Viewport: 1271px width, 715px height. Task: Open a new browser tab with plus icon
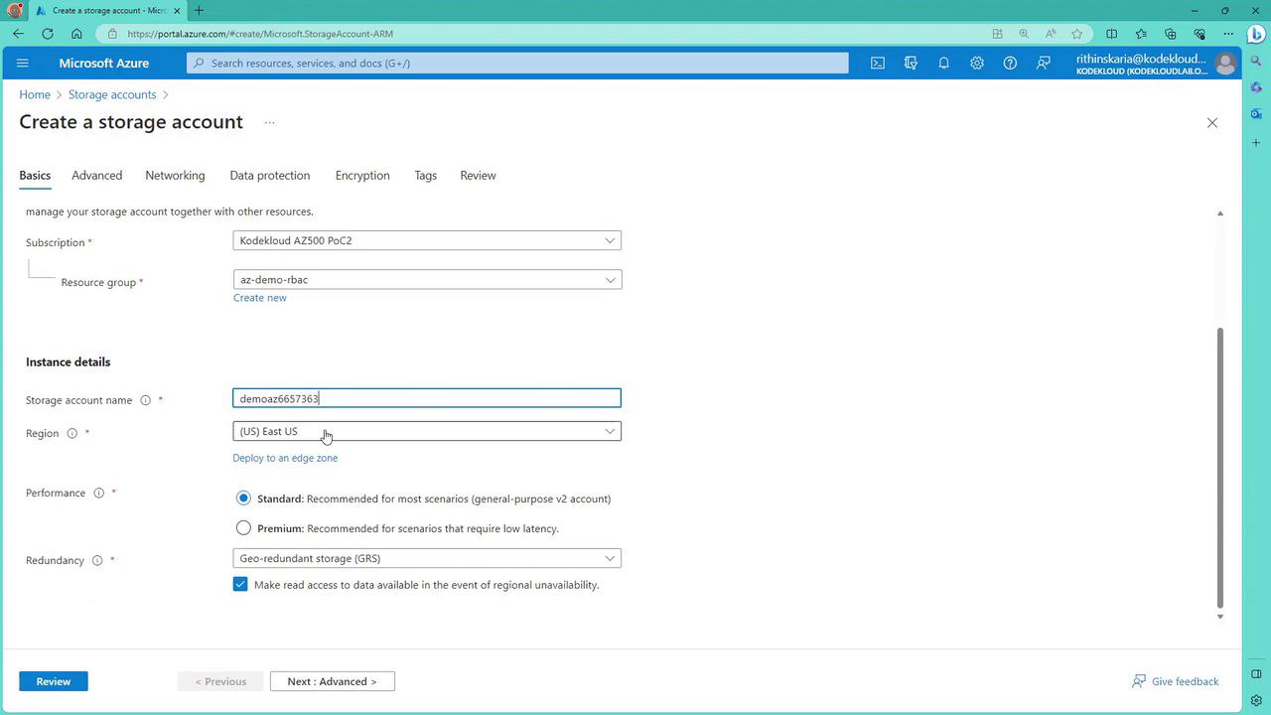click(199, 11)
